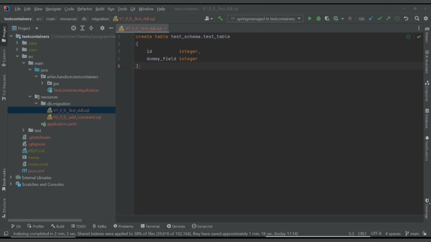
Task: Click the Build project hammer icon
Action: tap(220, 19)
